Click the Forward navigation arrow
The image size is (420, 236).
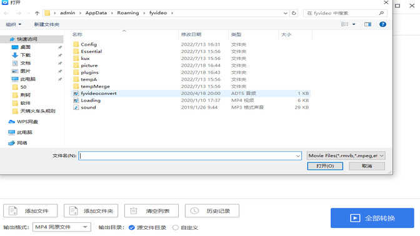19,13
